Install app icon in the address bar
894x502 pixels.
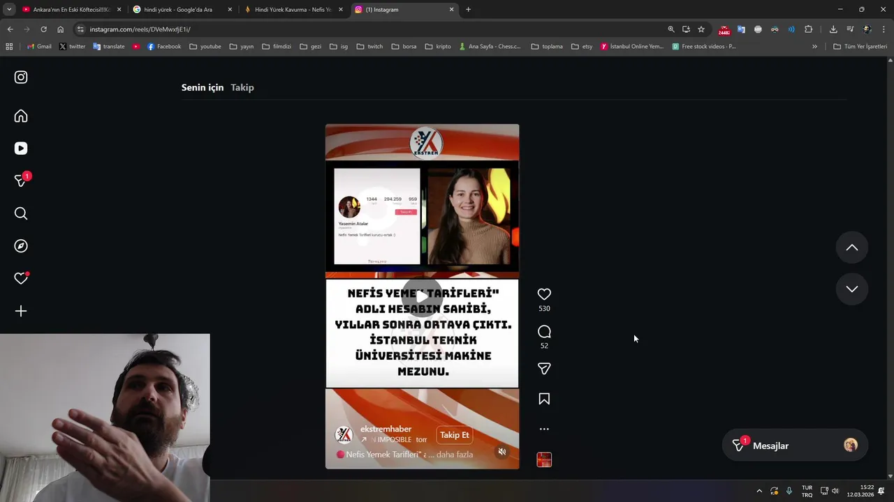(686, 29)
